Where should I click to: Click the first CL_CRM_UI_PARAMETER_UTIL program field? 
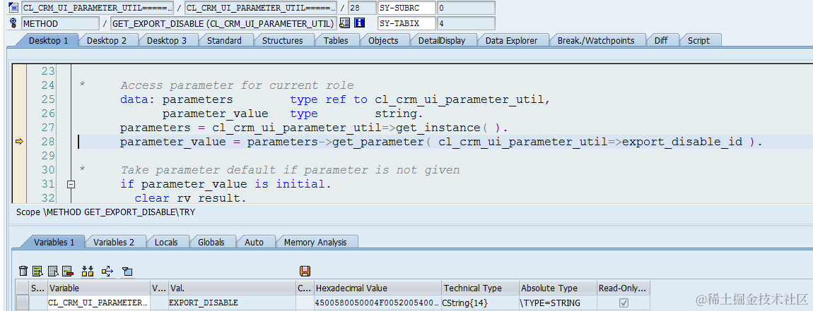[x=98, y=8]
